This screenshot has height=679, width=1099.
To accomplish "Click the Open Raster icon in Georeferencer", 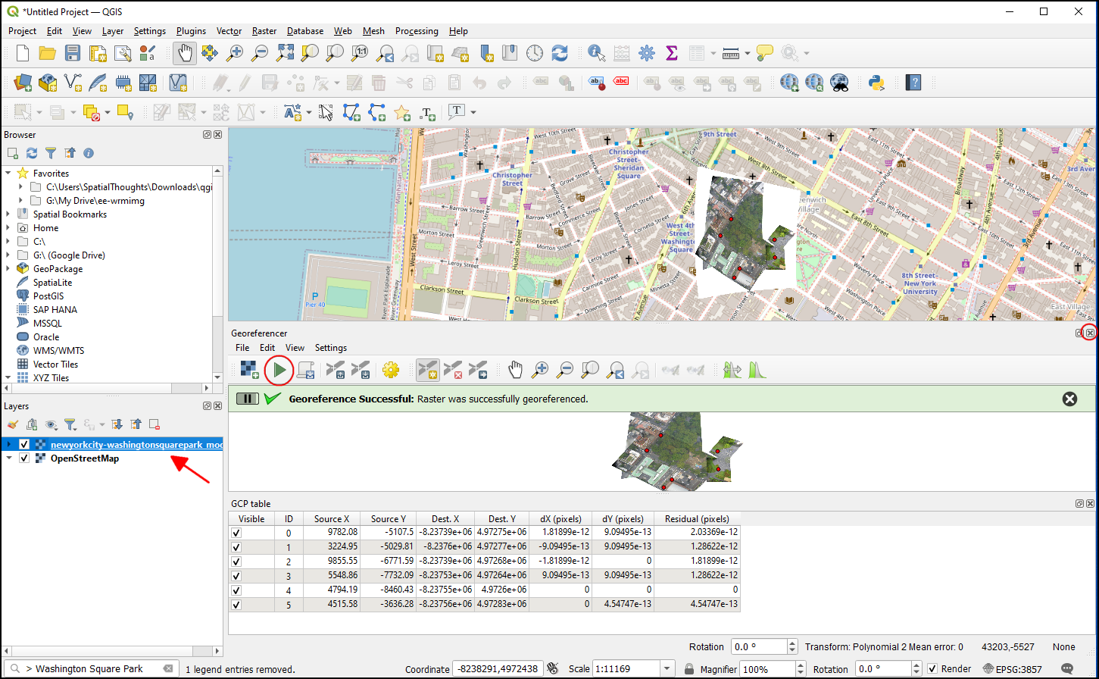I will pos(249,370).
